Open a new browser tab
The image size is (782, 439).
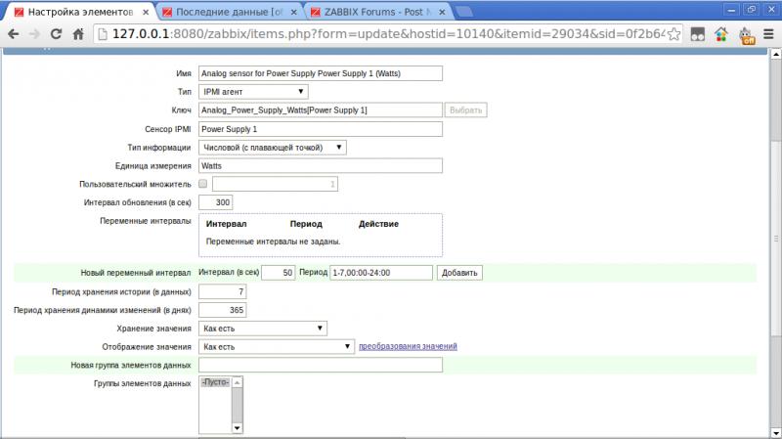tap(463, 12)
